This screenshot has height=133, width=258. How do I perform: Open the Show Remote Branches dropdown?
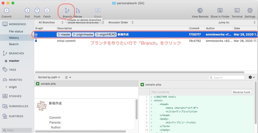86,22
